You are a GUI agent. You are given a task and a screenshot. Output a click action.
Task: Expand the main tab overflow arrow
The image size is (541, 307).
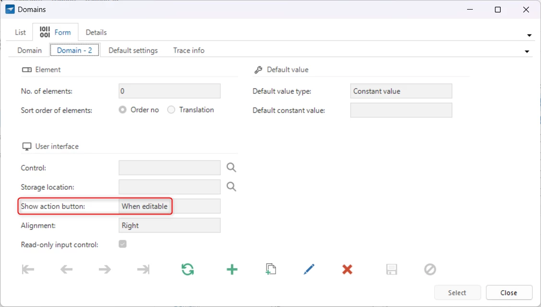pyautogui.click(x=529, y=35)
